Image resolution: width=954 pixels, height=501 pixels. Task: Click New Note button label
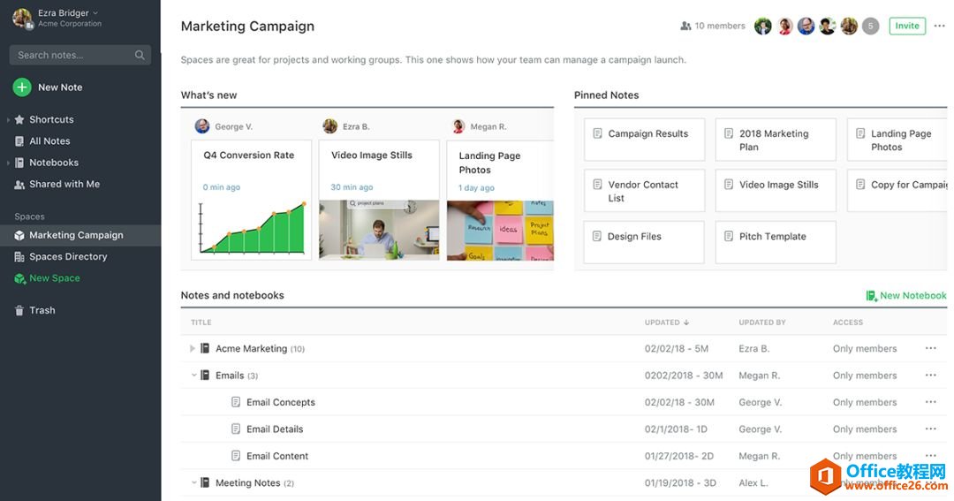click(60, 87)
